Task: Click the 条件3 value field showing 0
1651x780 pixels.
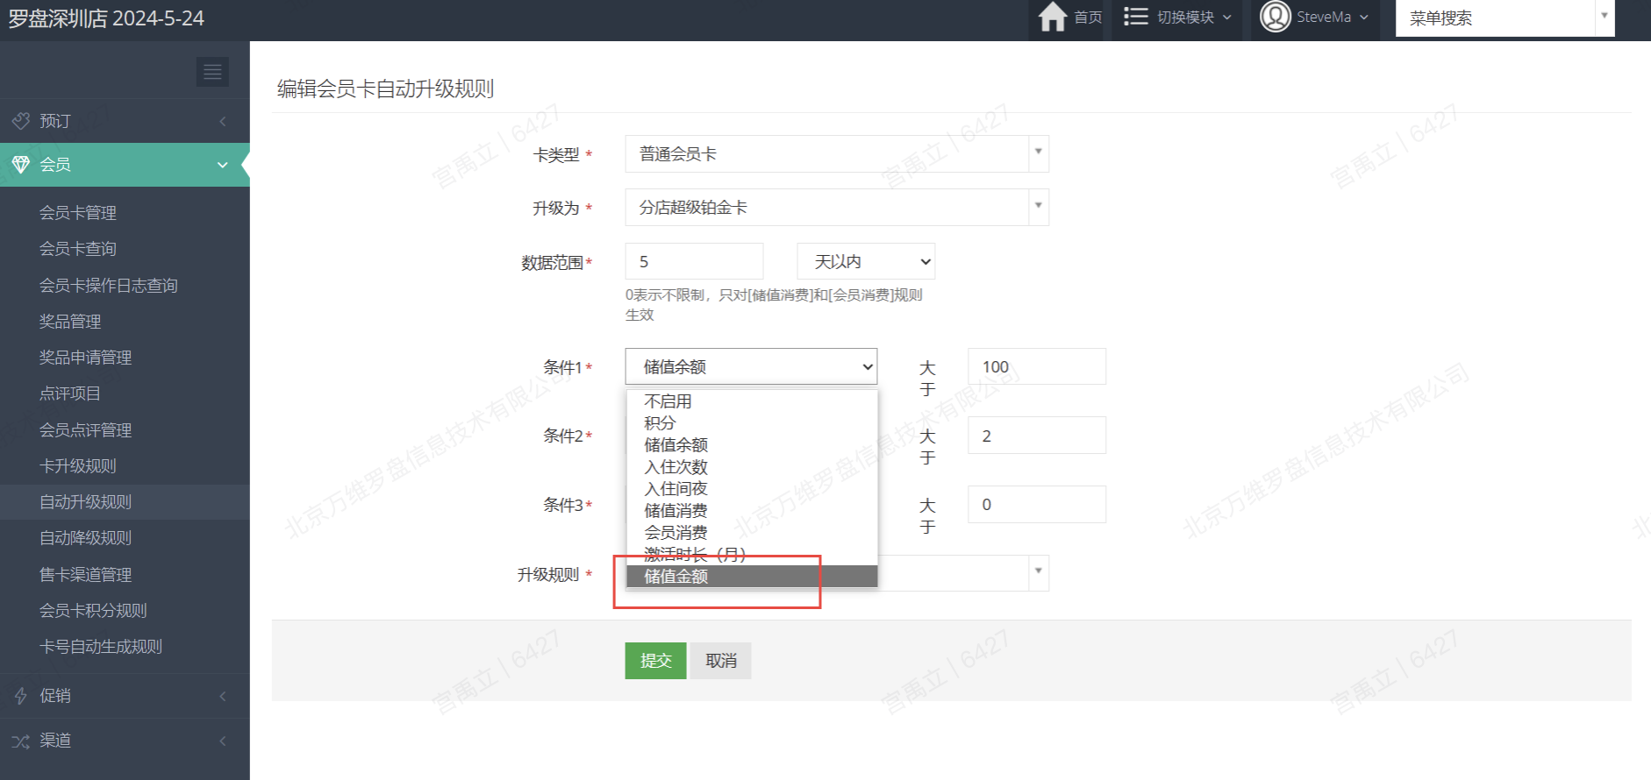Action: (x=1037, y=504)
